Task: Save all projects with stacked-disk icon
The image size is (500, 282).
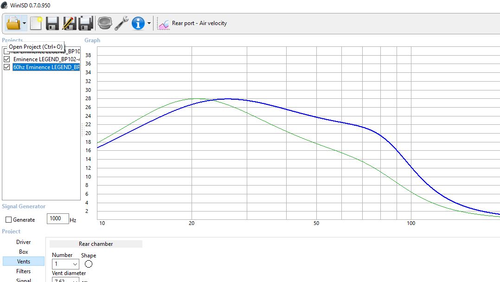Action: click(x=86, y=23)
